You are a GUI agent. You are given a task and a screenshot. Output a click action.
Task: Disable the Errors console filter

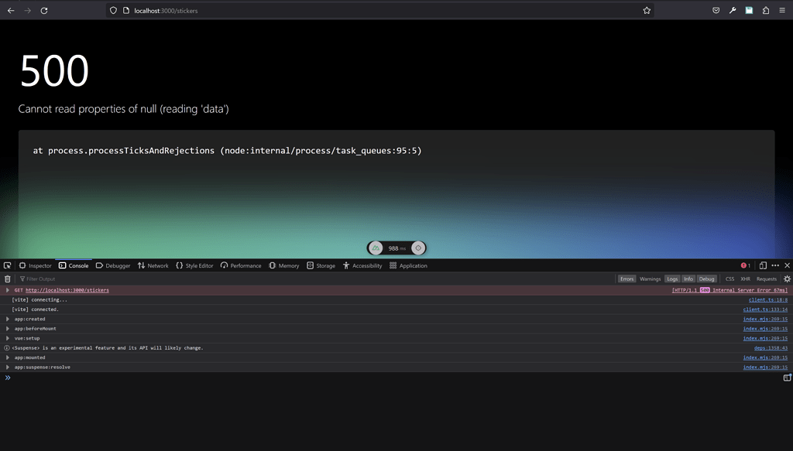(x=627, y=278)
